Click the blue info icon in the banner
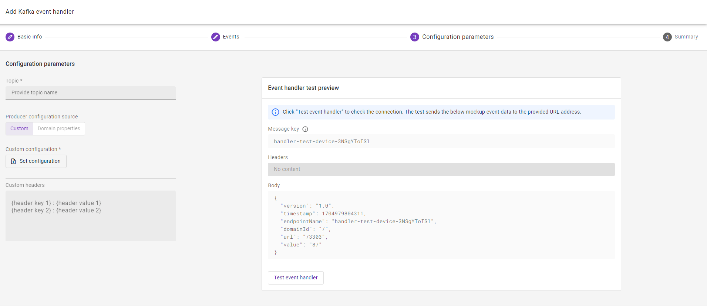 (276, 112)
